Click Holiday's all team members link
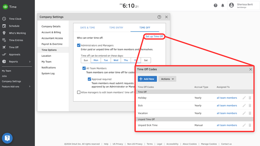 [x=227, y=98]
